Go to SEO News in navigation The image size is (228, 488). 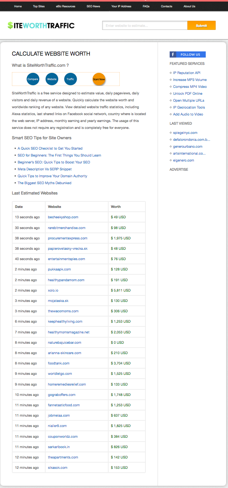(x=93, y=7)
